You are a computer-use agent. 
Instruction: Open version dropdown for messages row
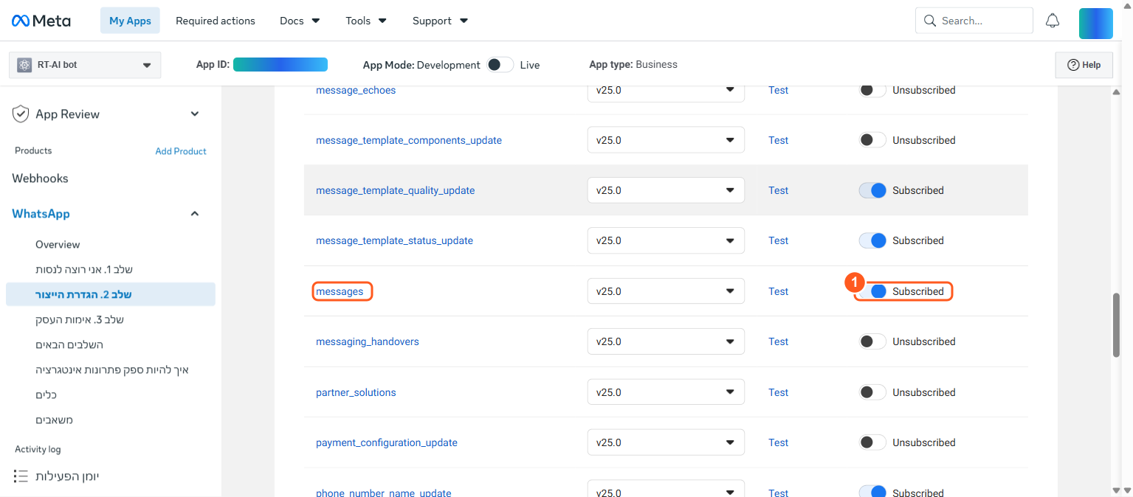pos(666,291)
